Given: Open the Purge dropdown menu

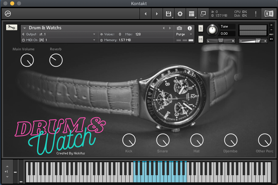Looking at the screenshot, I should [x=184, y=34].
